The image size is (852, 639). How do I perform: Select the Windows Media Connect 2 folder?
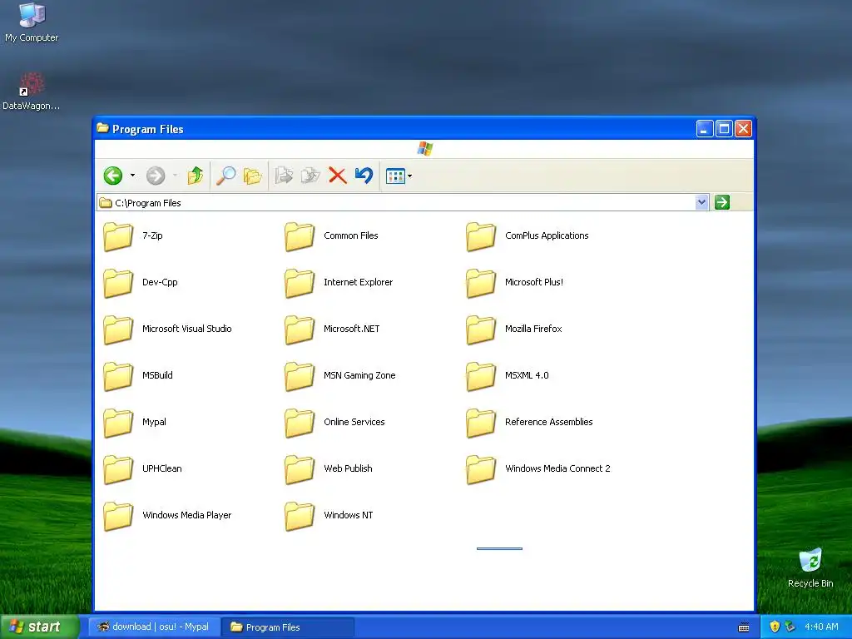coord(538,469)
